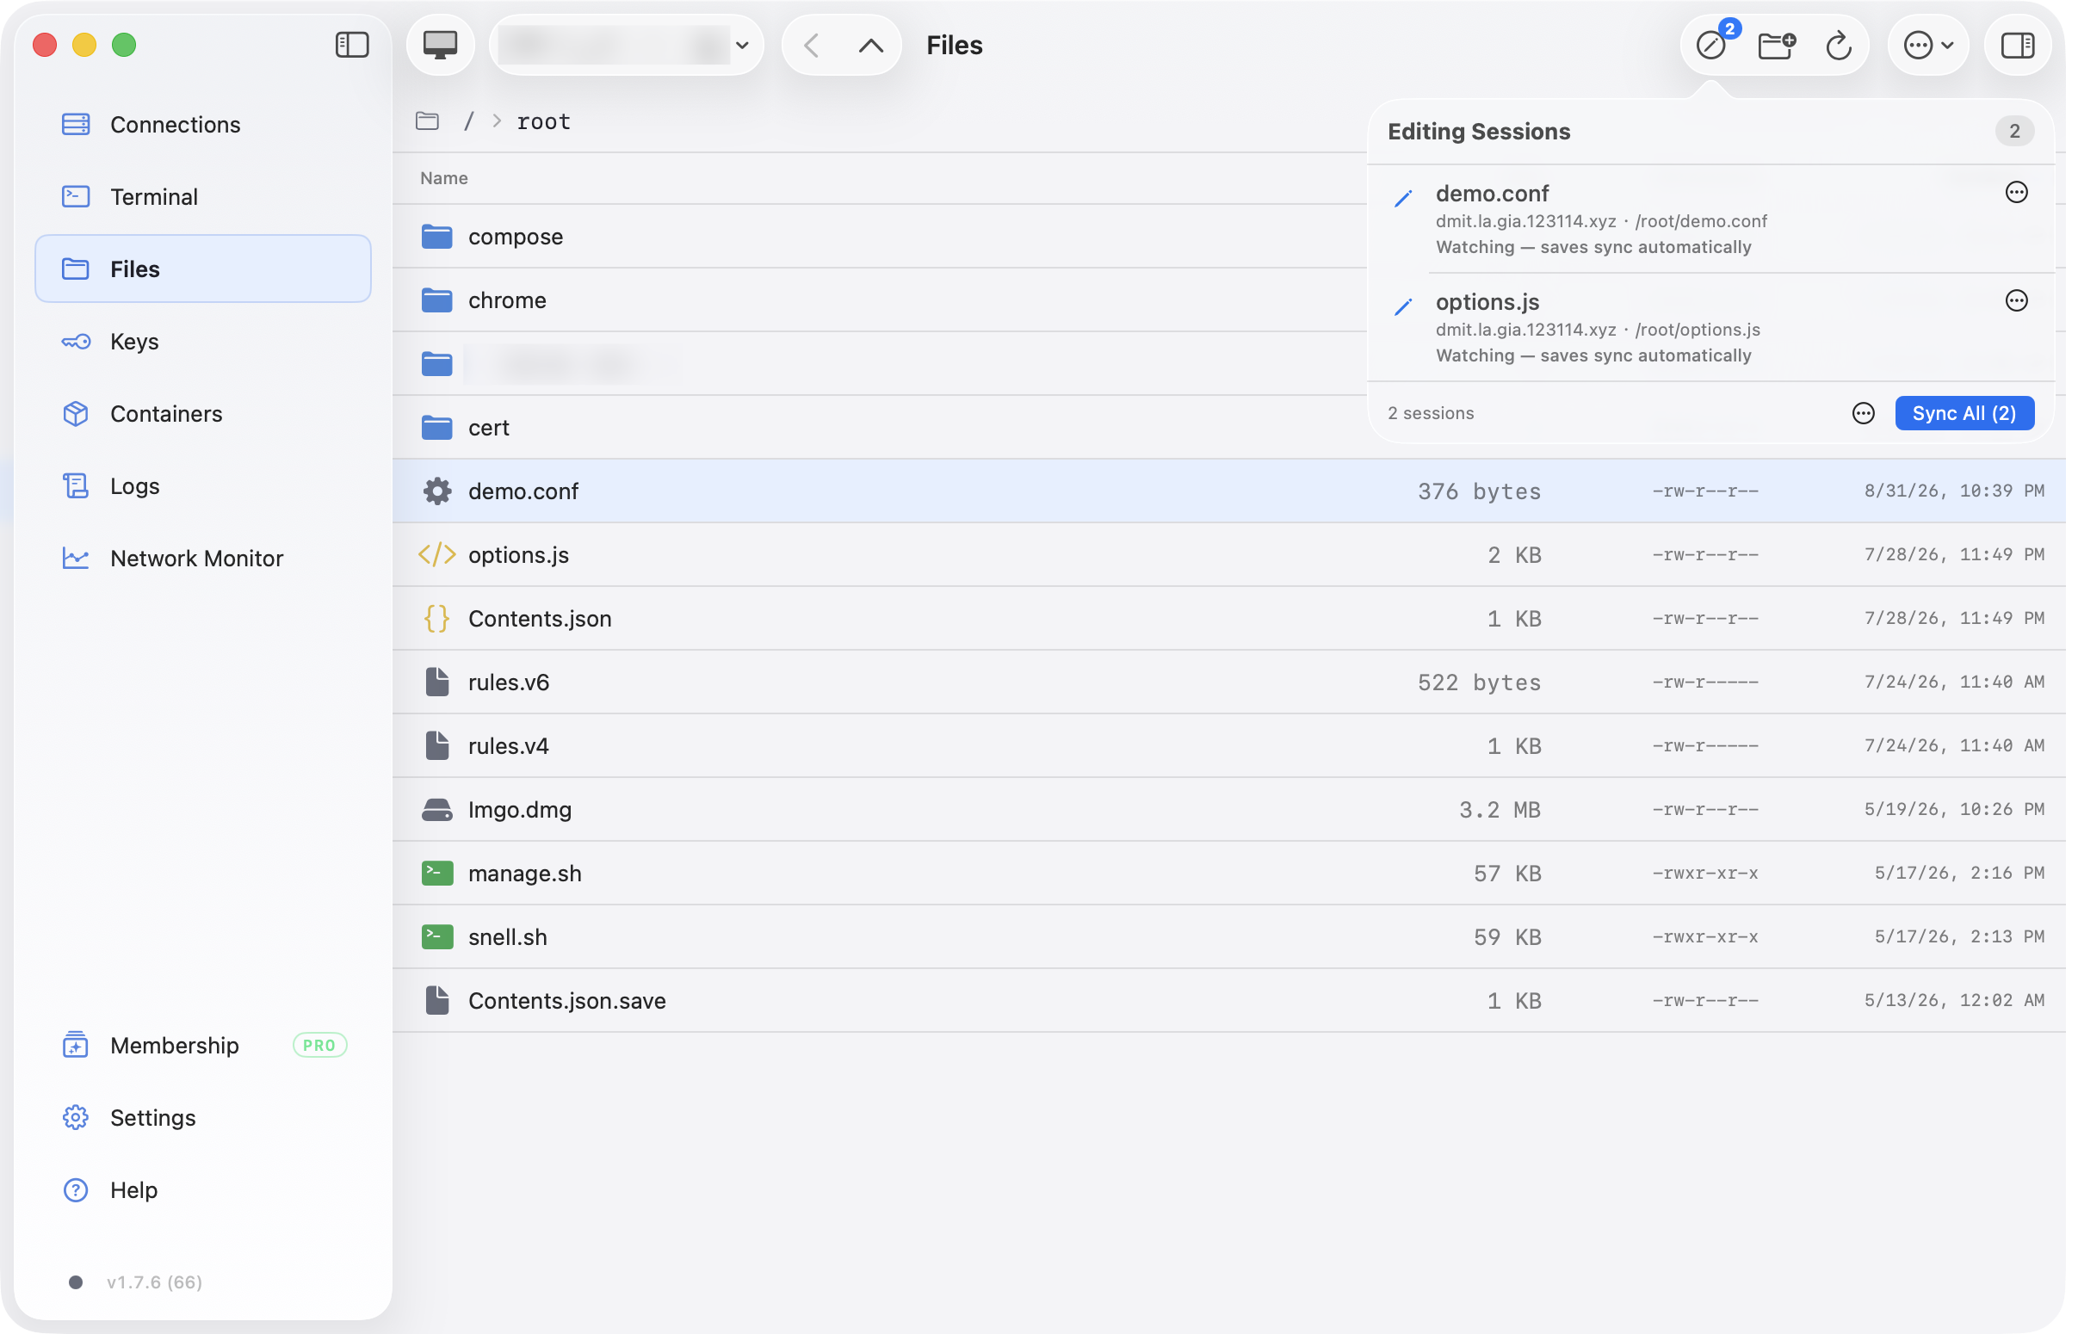Select the demo.conf file row

(x=1228, y=491)
